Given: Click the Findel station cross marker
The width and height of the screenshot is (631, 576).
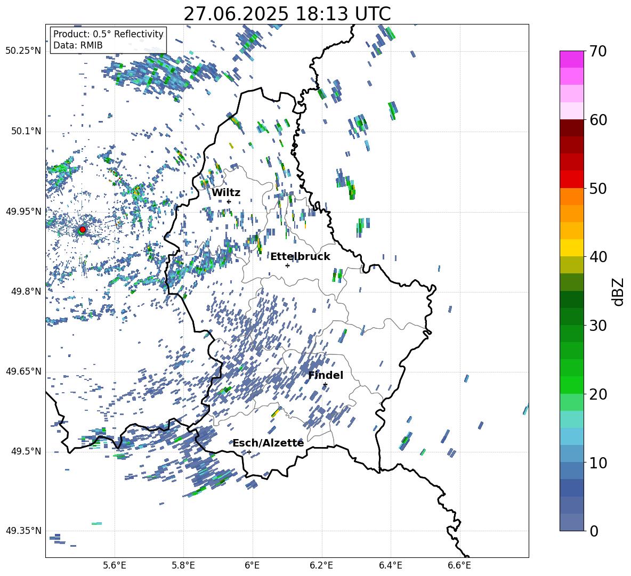Looking at the screenshot, I should click(x=325, y=385).
